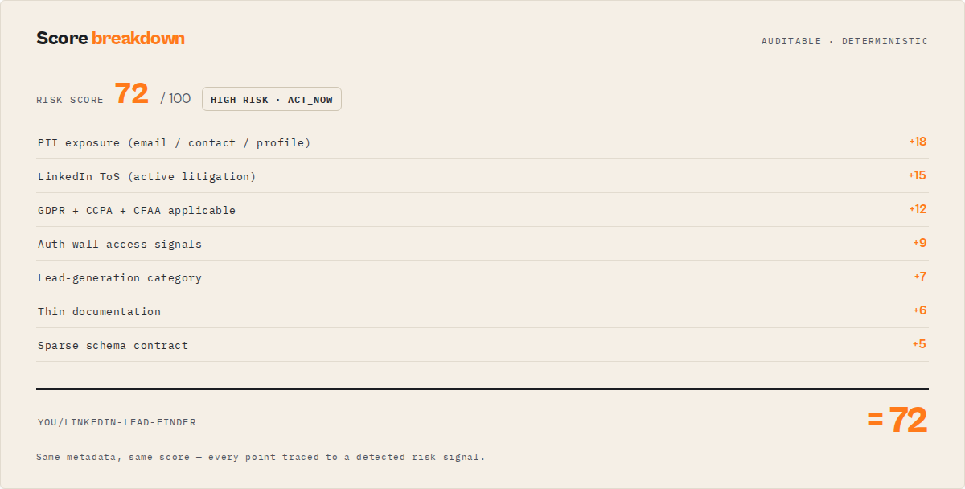Screen dimensions: 965x489
Task: Click the +15 point value
Action: pos(918,175)
